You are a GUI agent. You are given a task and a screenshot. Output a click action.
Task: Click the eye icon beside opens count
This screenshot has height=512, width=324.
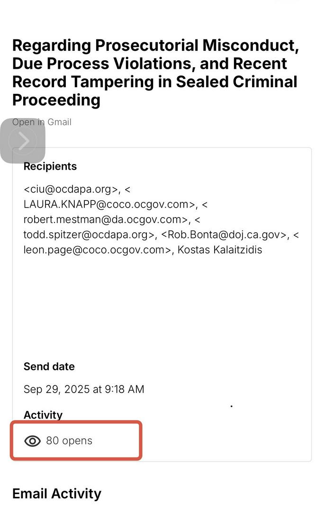(x=32, y=441)
